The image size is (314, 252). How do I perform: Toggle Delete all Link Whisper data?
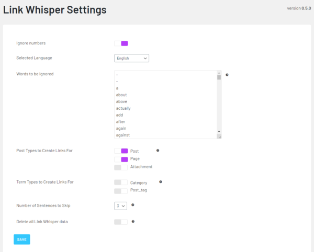[x=121, y=222]
